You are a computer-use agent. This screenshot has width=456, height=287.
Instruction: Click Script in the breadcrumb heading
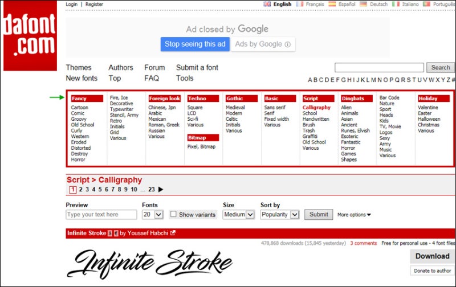pyautogui.click(x=78, y=180)
